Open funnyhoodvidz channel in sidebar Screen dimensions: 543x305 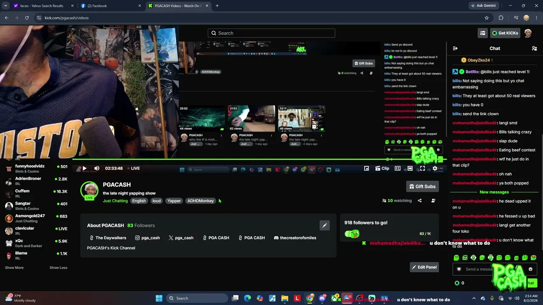click(36, 169)
